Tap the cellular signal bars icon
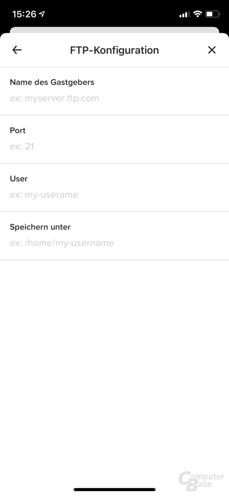The height and width of the screenshot is (496, 229). tap(184, 14)
